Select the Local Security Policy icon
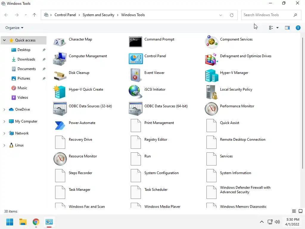The height and width of the screenshot is (229, 305). coord(211,92)
